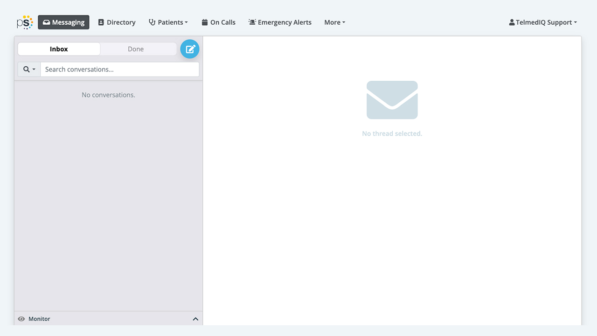Compose a new message with the pencil icon
The width and height of the screenshot is (597, 336).
pyautogui.click(x=190, y=49)
